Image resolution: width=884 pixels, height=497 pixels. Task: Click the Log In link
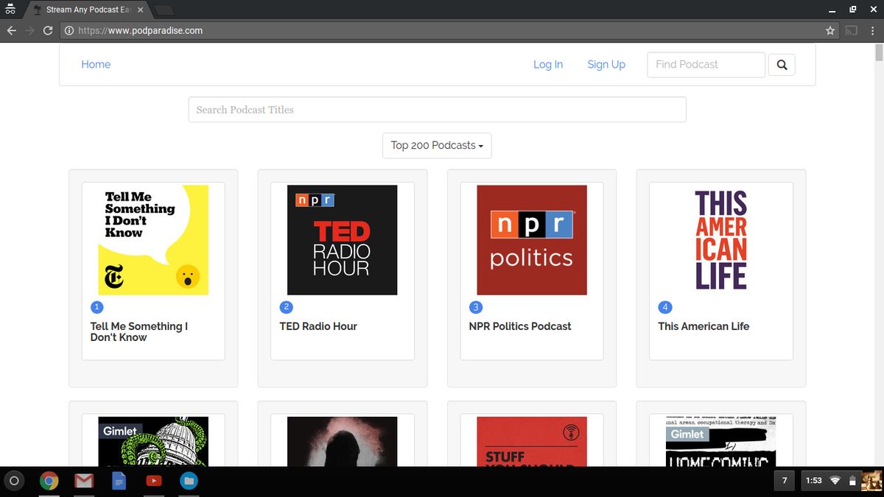[x=547, y=64]
